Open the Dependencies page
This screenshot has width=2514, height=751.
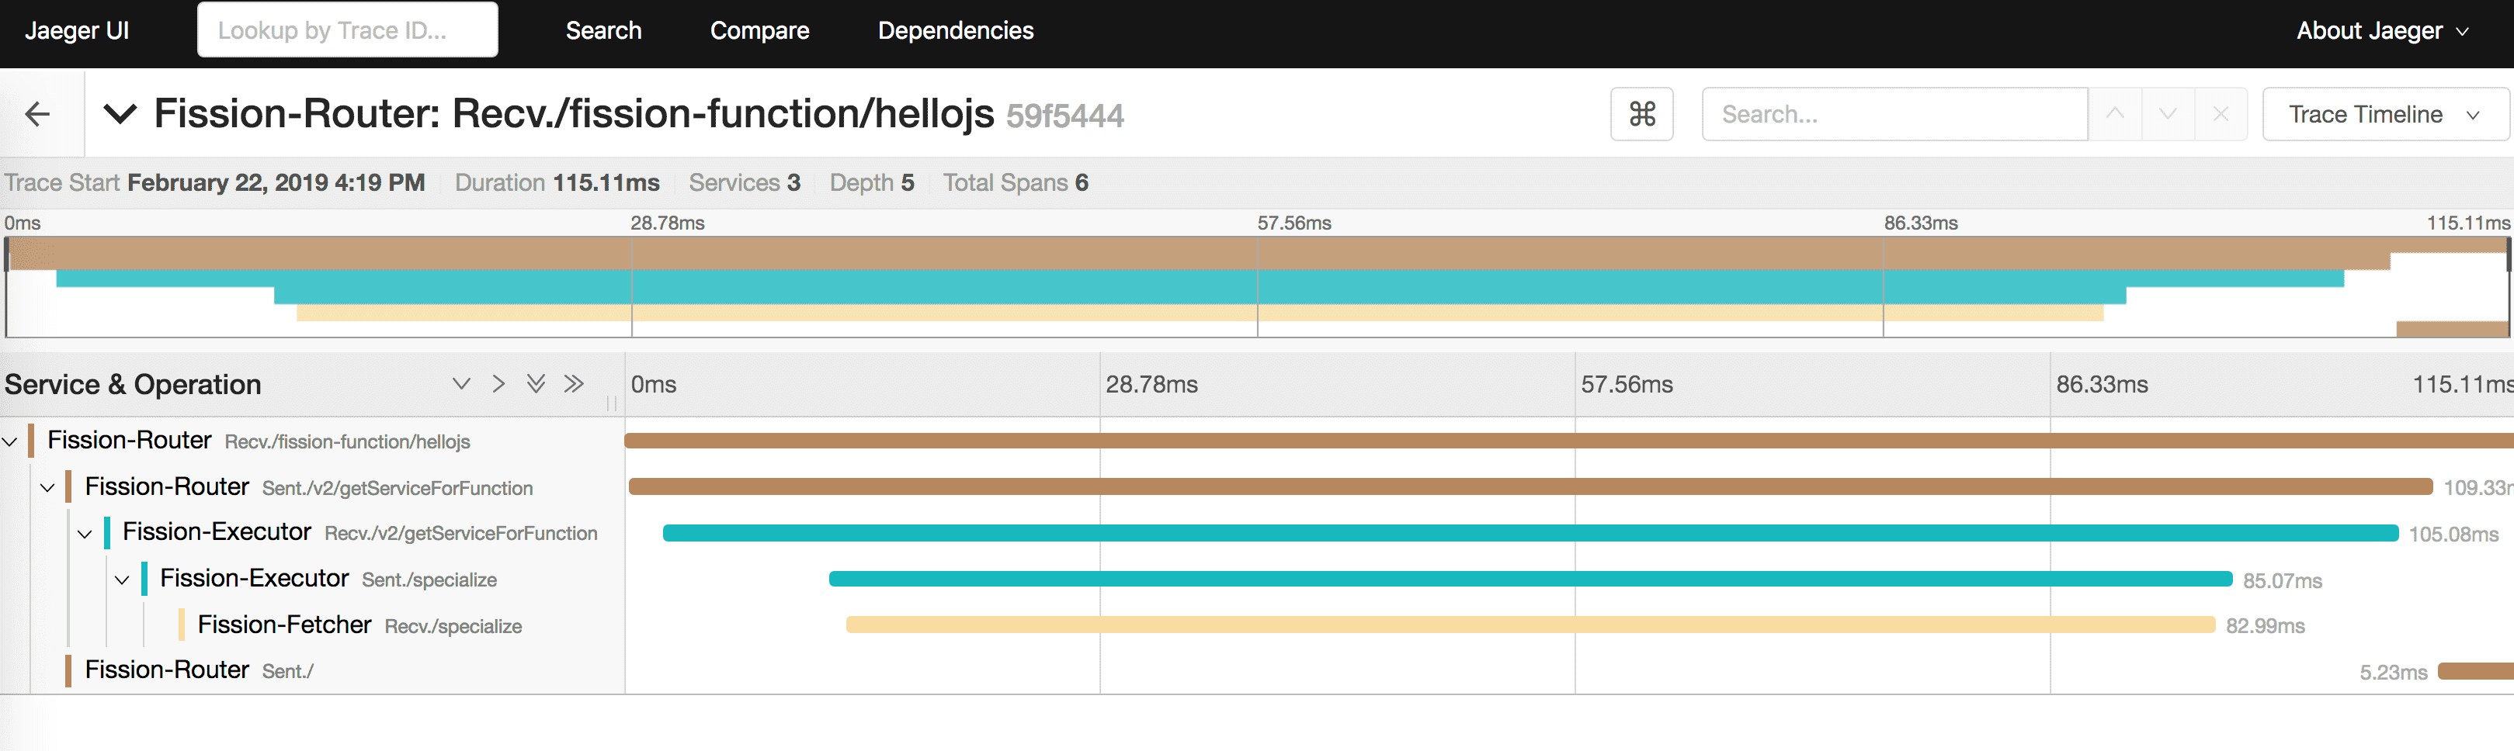point(954,30)
